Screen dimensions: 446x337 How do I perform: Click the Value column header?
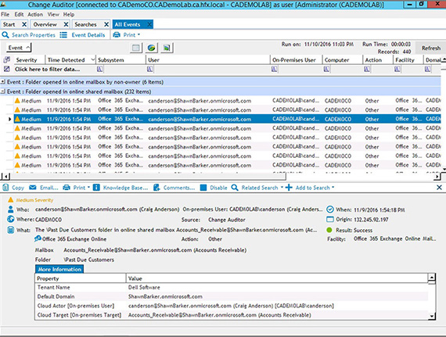[x=277, y=278]
